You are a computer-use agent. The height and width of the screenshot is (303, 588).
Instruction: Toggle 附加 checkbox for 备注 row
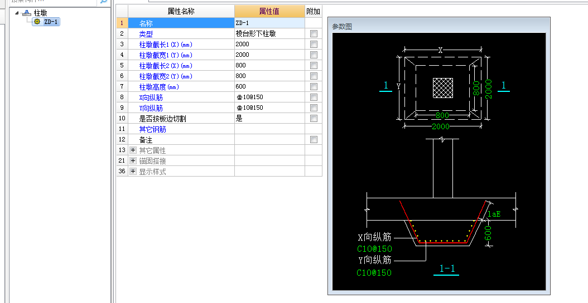click(x=314, y=140)
